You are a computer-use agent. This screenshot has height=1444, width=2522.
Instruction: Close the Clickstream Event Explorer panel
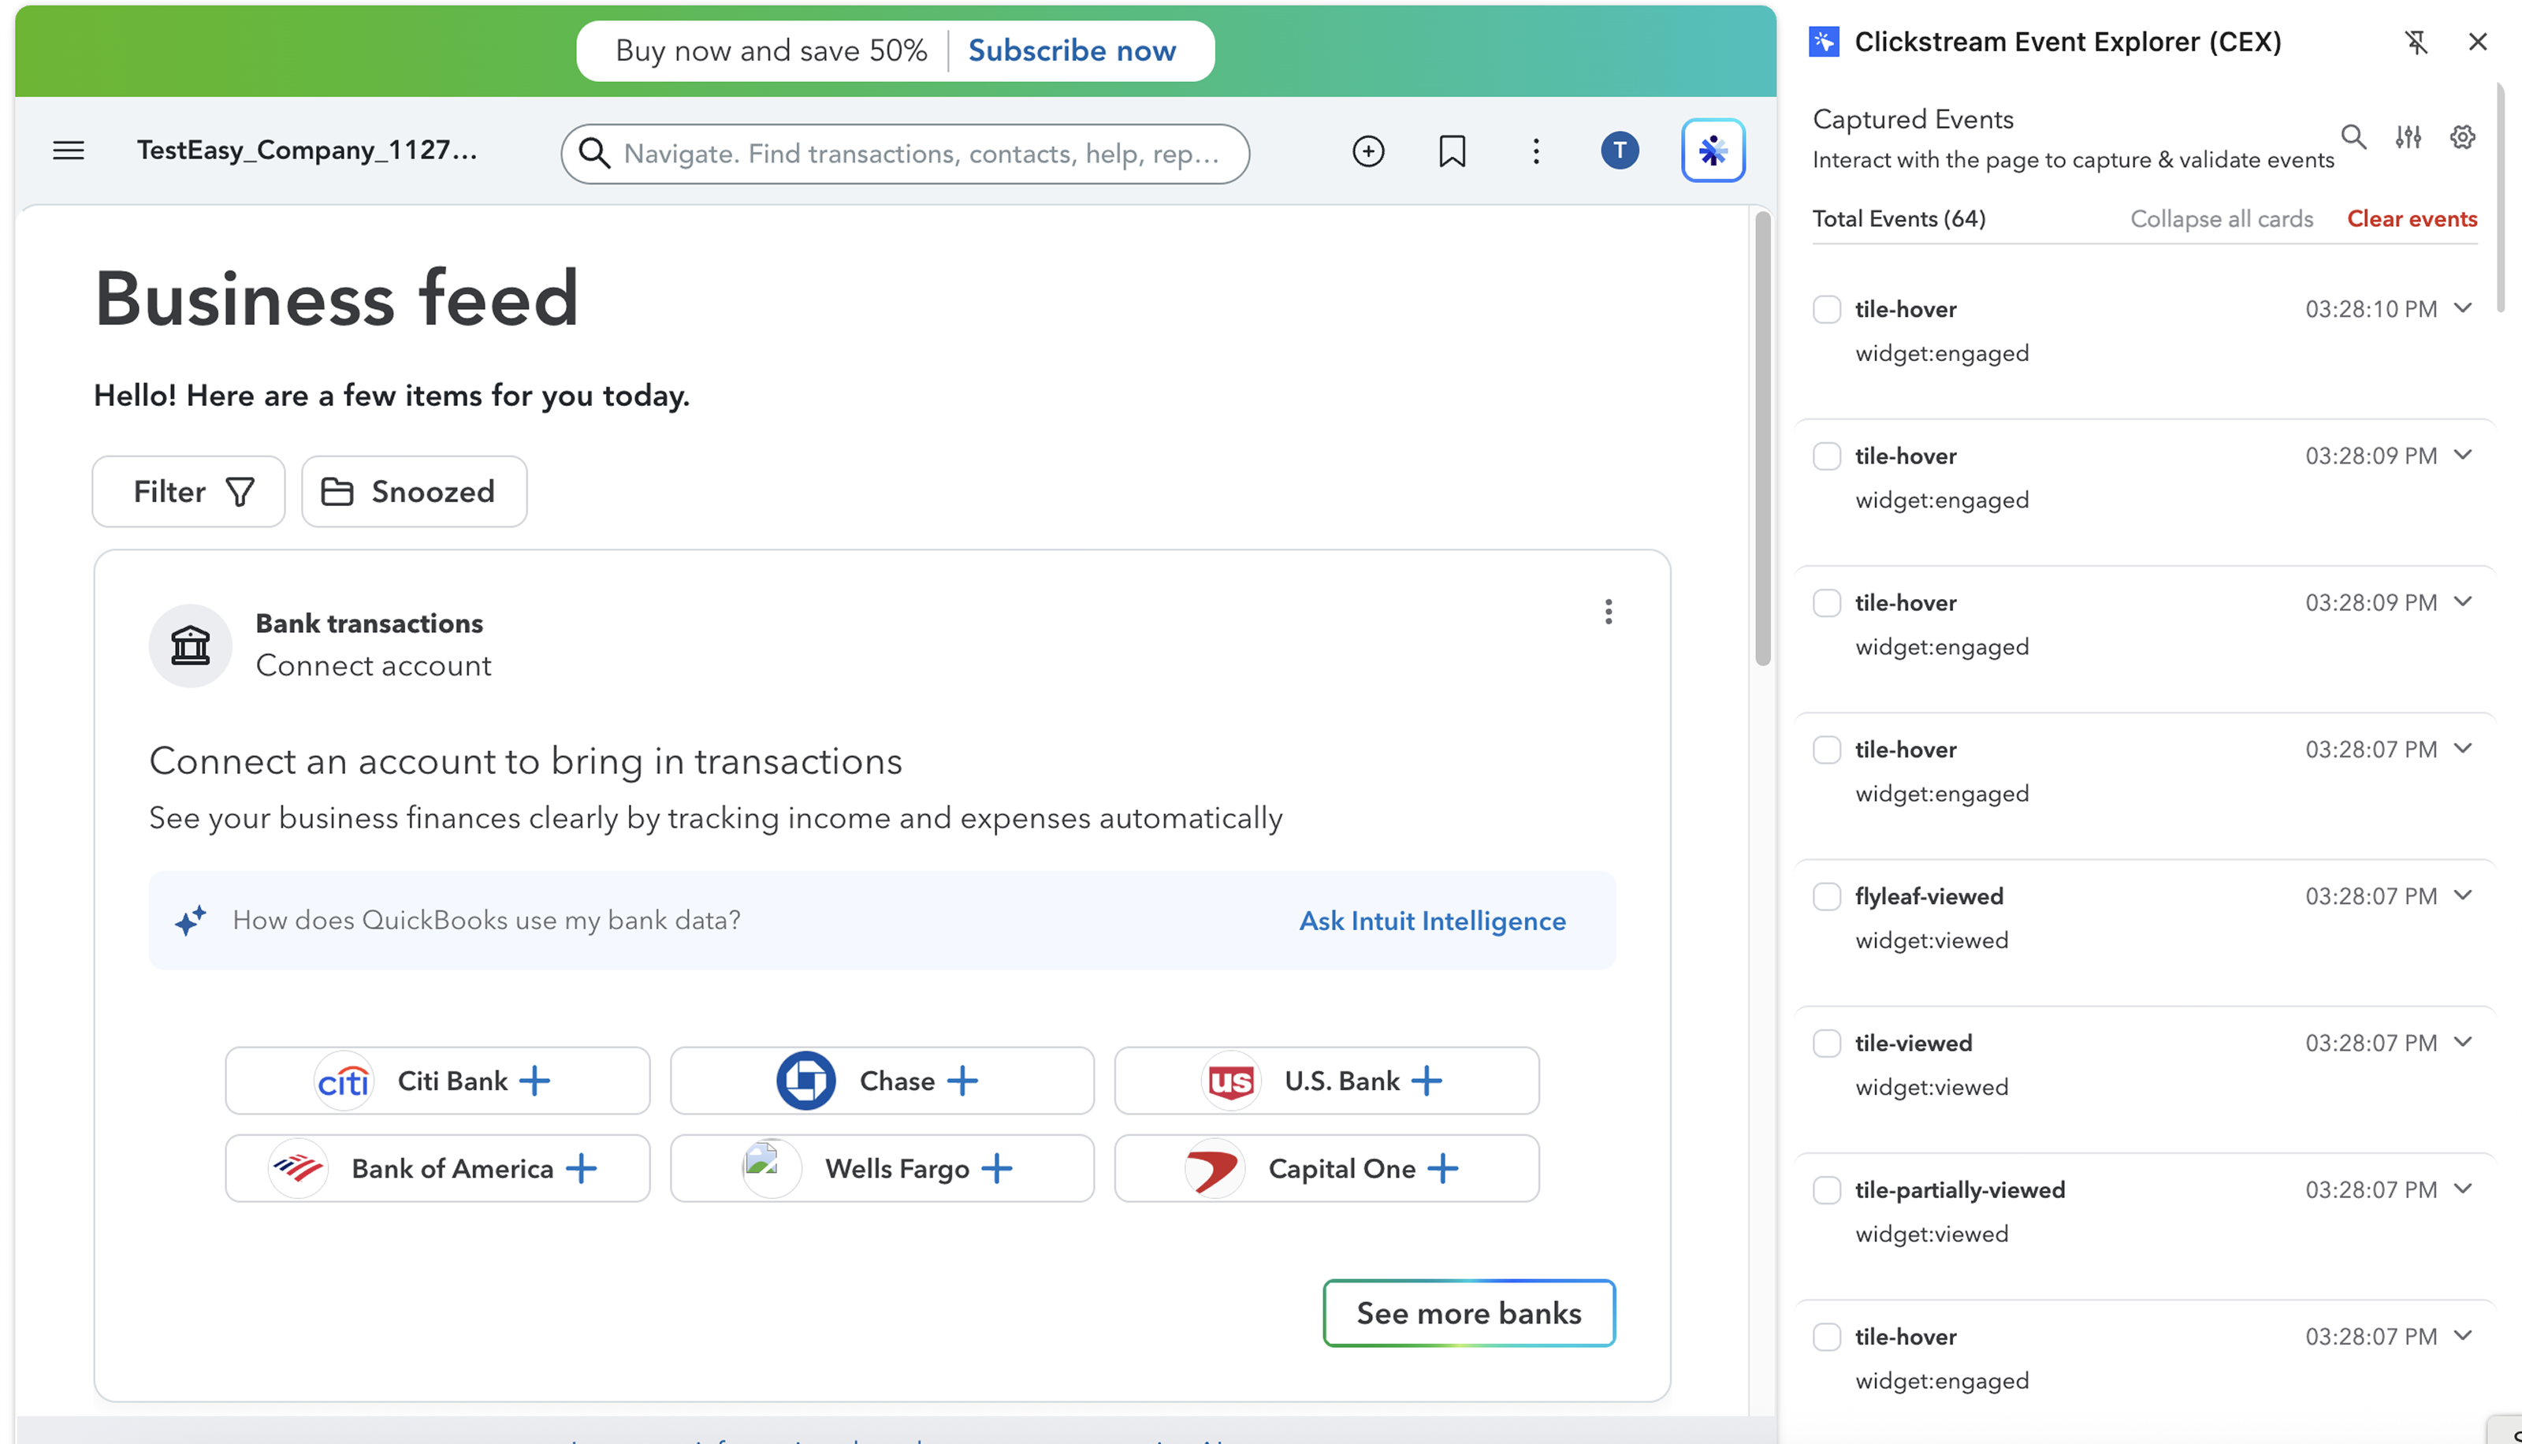tap(2477, 42)
